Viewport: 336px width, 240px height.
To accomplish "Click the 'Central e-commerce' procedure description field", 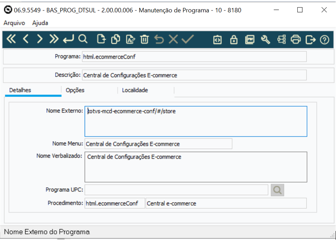I will tap(226, 203).
